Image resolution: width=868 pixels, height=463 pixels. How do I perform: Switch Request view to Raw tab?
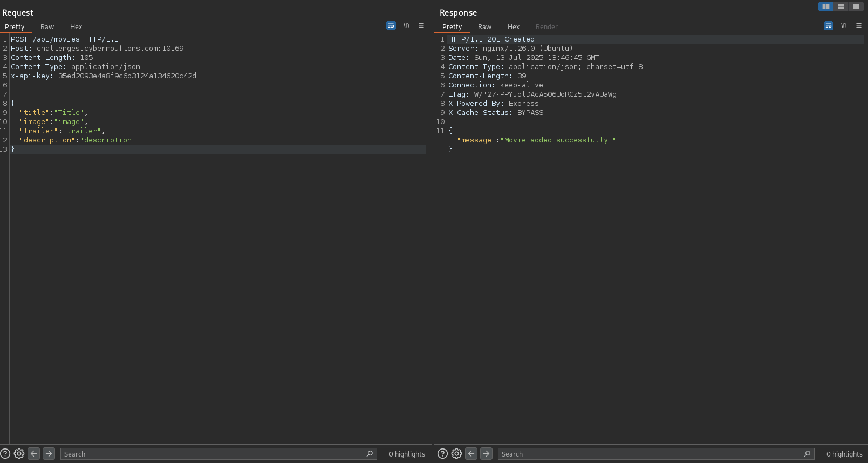pyautogui.click(x=47, y=27)
